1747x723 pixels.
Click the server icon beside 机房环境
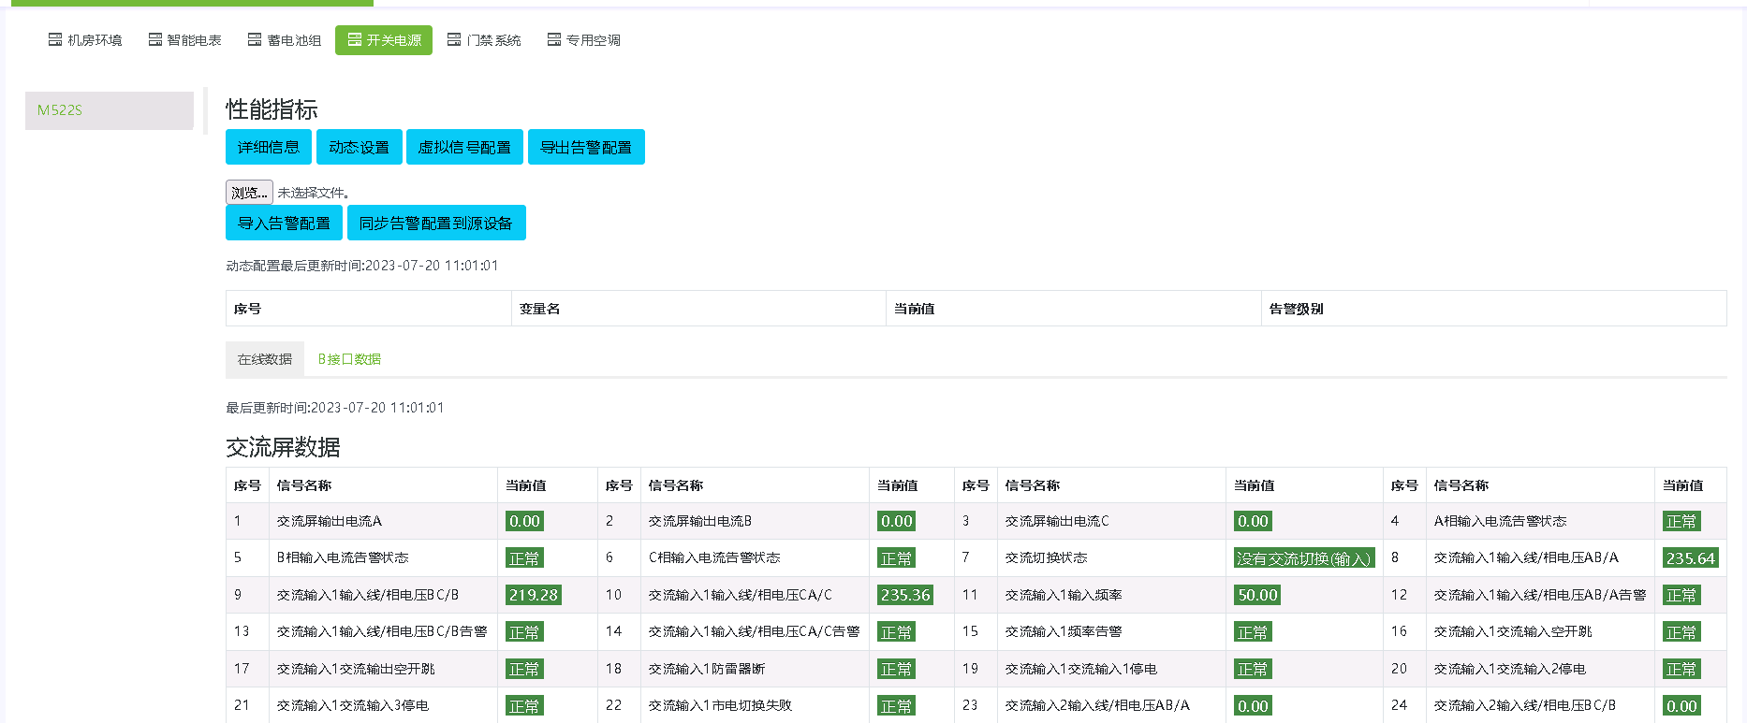click(55, 39)
